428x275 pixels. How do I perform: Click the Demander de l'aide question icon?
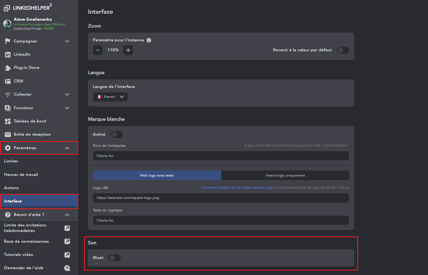(x=67, y=268)
